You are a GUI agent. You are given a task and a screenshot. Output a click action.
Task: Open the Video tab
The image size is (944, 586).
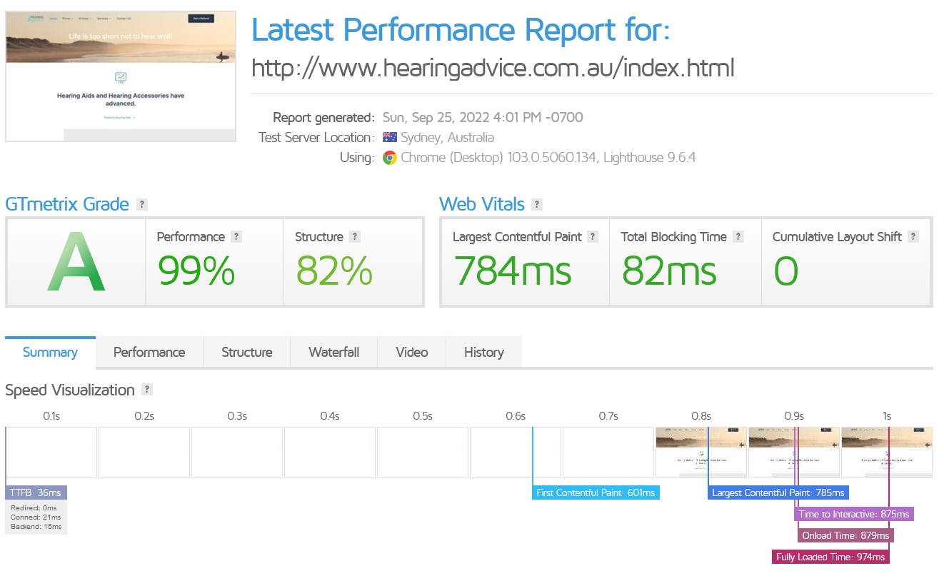click(x=412, y=353)
